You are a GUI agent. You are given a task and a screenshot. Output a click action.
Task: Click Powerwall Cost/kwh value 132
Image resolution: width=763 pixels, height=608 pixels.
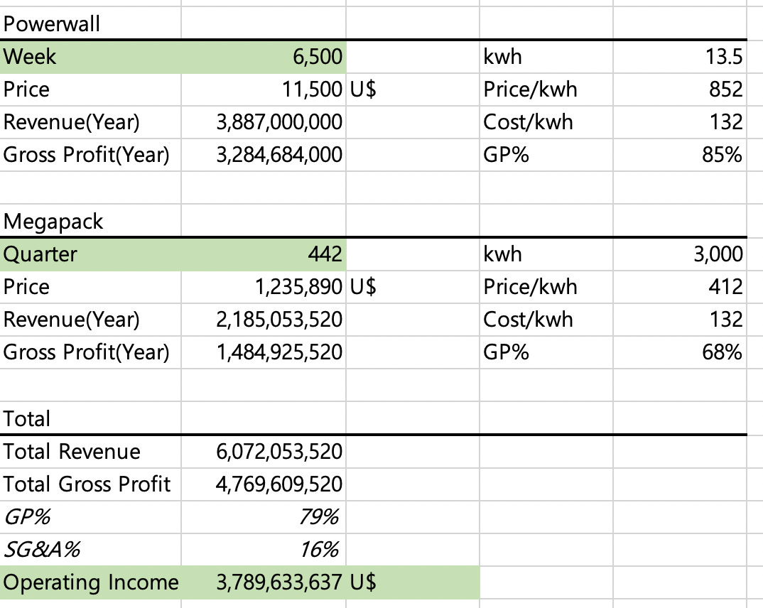[679, 122]
